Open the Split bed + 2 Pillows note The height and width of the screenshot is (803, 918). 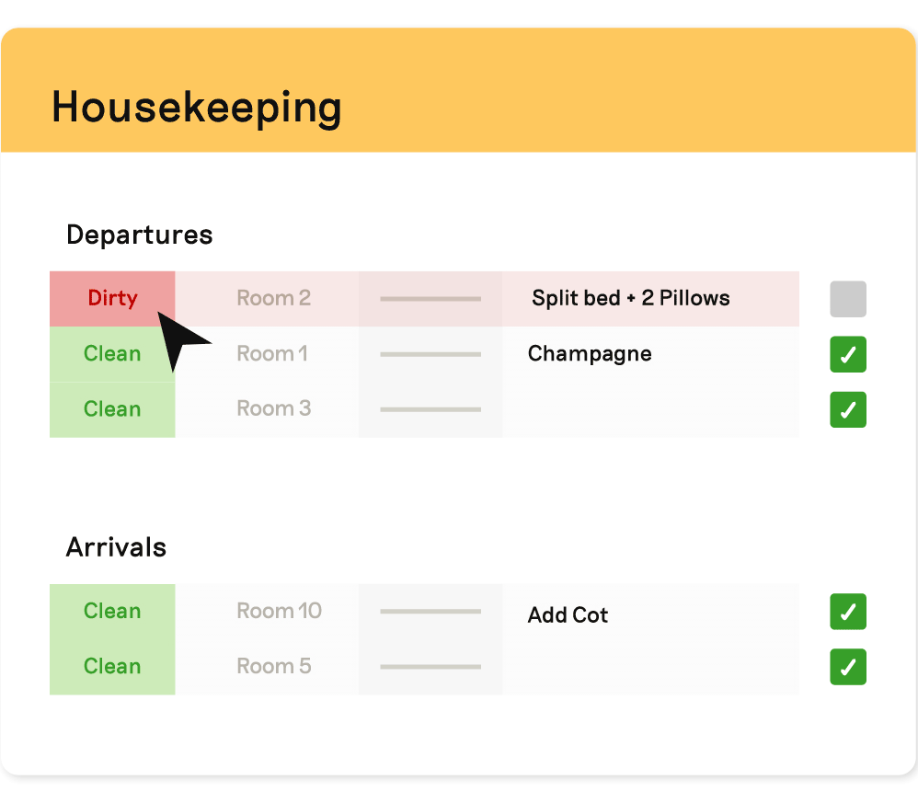coord(630,298)
